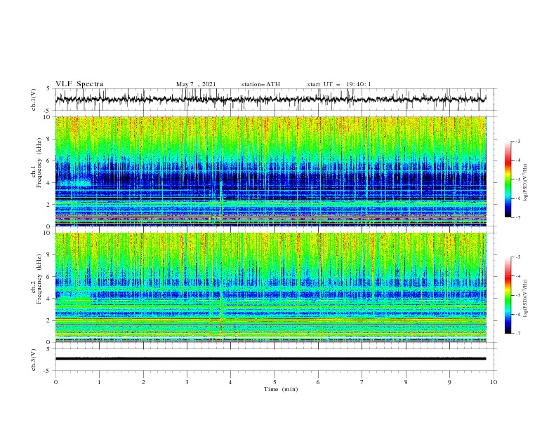Click ch.1 frequency axis tick '2'

click(x=49, y=205)
